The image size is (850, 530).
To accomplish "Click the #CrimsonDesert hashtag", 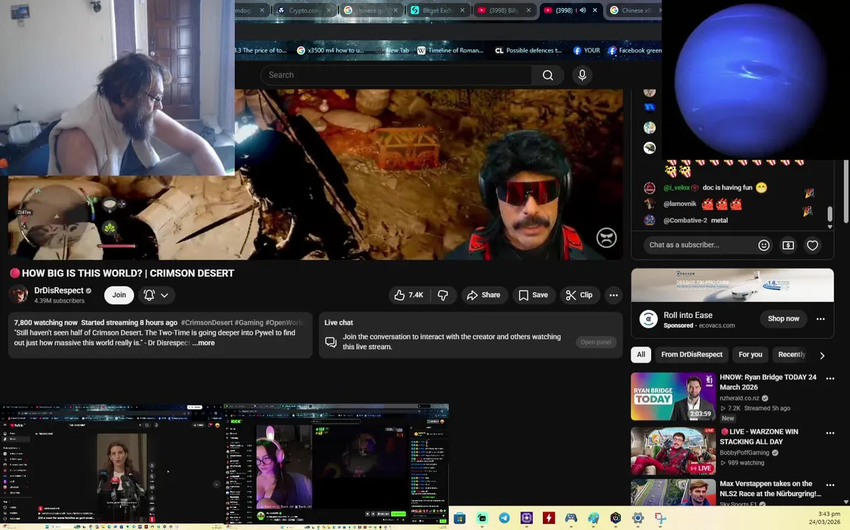I will 206,322.
